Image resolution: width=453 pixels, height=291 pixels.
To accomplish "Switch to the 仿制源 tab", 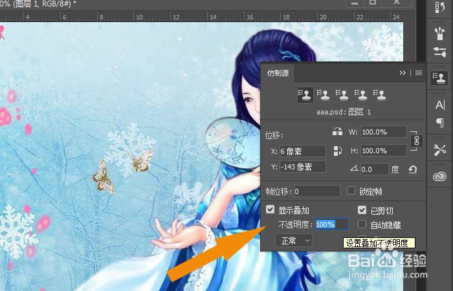I will 278,73.
